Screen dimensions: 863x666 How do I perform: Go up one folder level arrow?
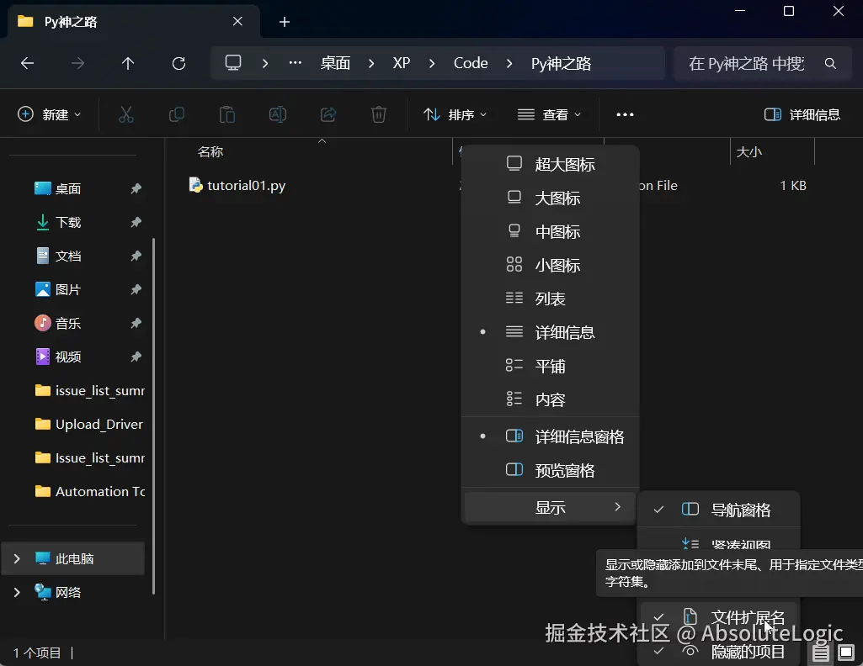click(x=128, y=64)
